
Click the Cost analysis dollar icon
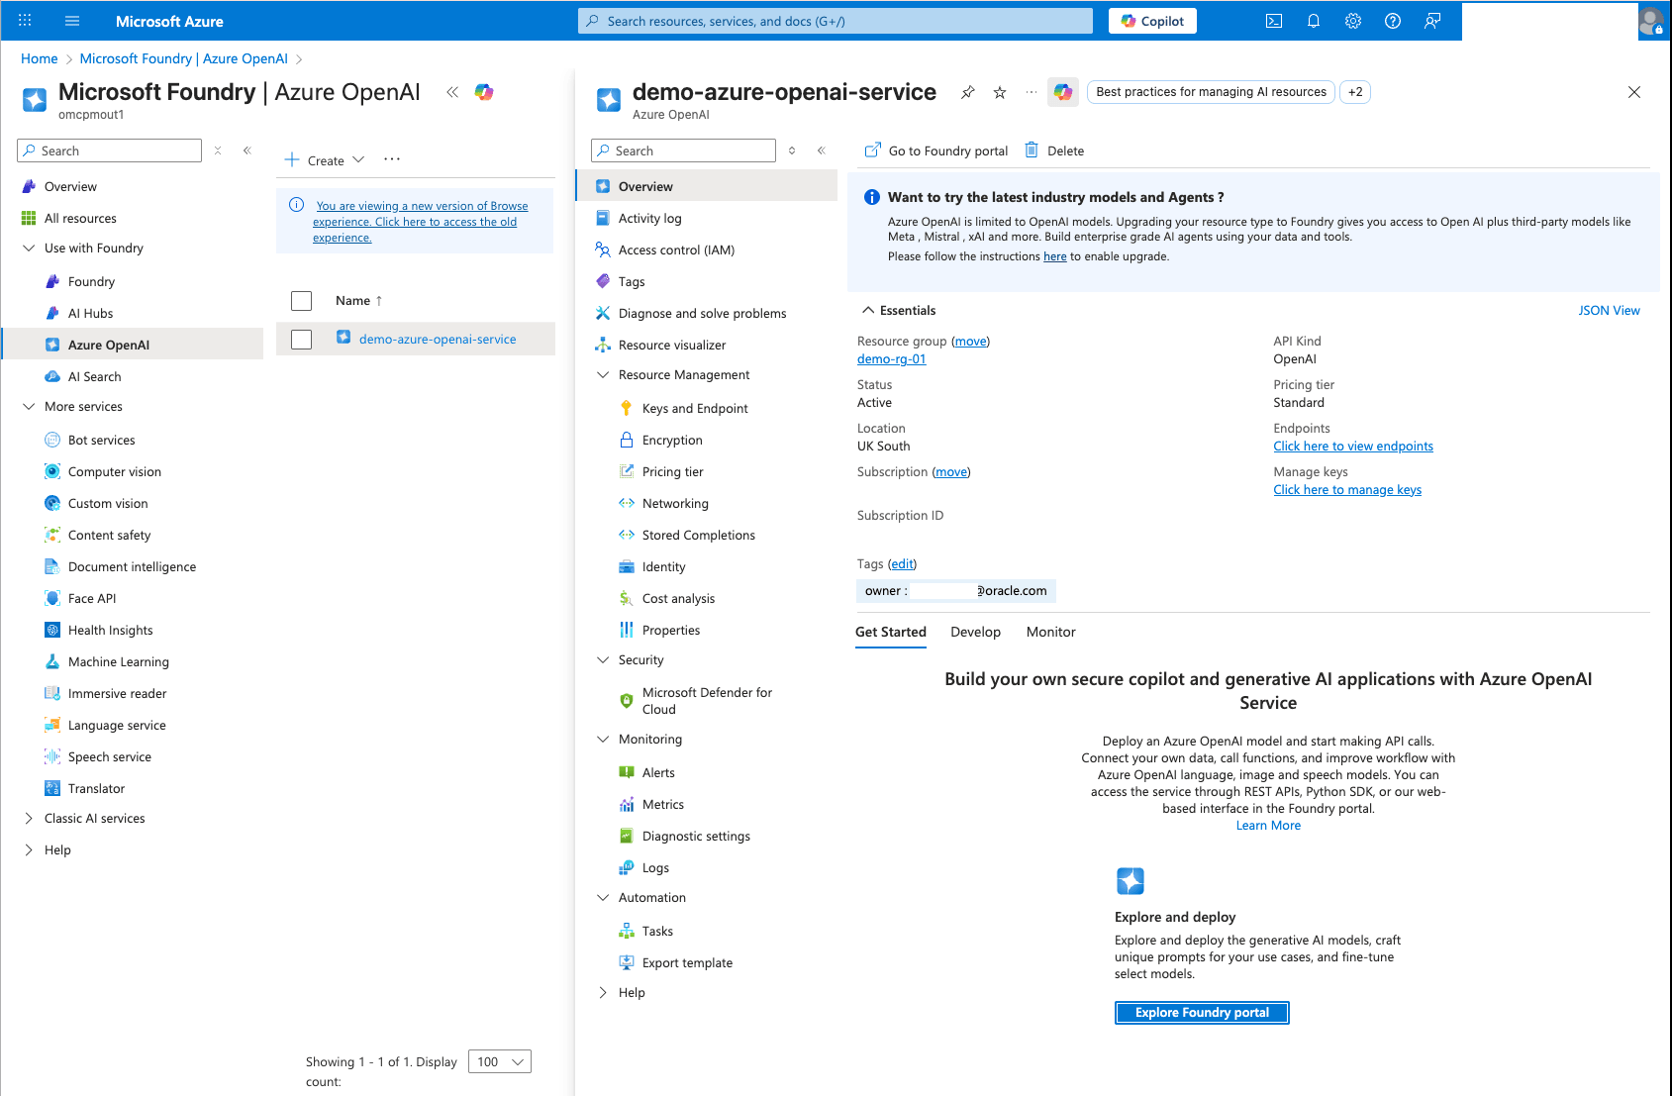(x=627, y=598)
